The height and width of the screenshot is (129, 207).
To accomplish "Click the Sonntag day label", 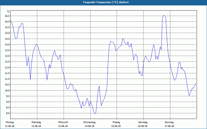I will (169, 122).
